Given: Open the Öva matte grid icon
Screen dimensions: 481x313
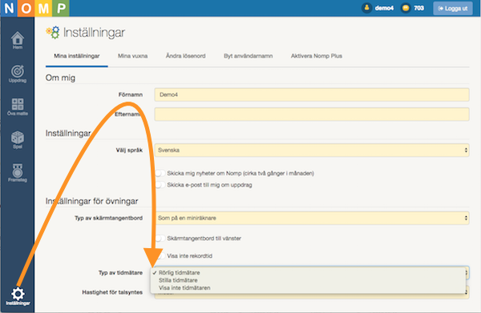Looking at the screenshot, I should (x=18, y=106).
